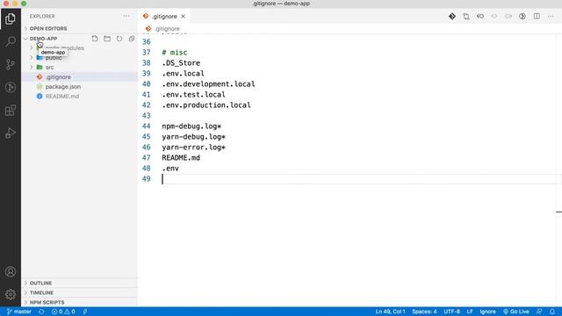562x316 pixels.
Task: Open the Accounts menu icon
Action: [11, 272]
